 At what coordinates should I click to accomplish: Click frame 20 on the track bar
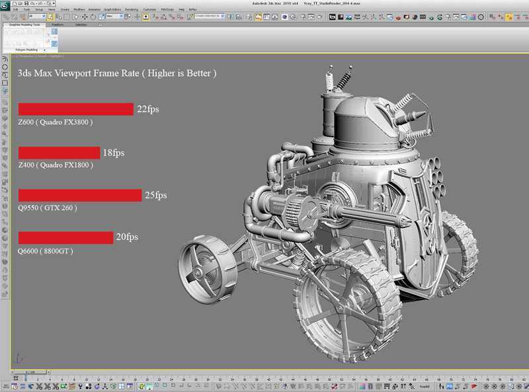pyautogui.click(x=147, y=379)
